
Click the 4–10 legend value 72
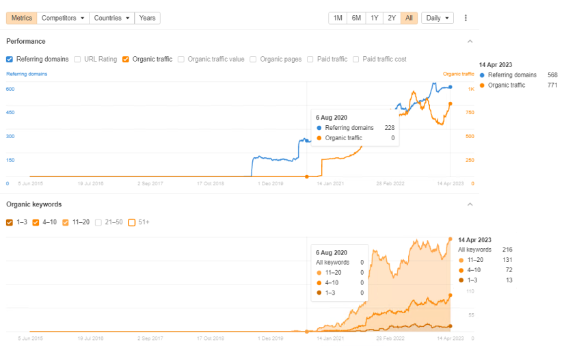[x=509, y=270]
